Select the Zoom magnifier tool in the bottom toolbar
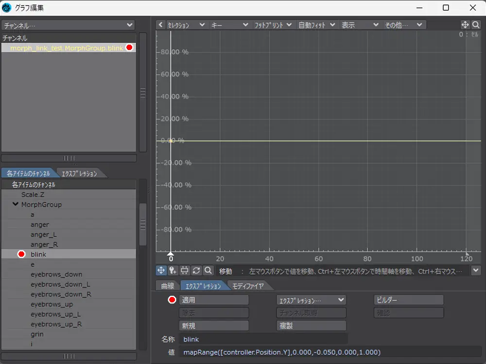Screen dimensions: 486x364 pyautogui.click(x=208, y=270)
